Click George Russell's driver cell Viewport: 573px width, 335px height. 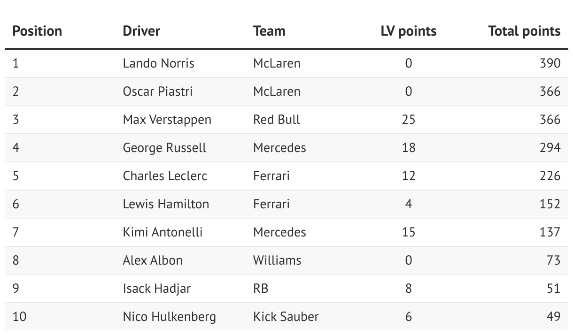(x=164, y=148)
